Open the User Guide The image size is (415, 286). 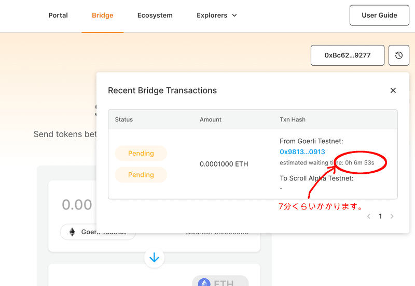click(x=379, y=16)
